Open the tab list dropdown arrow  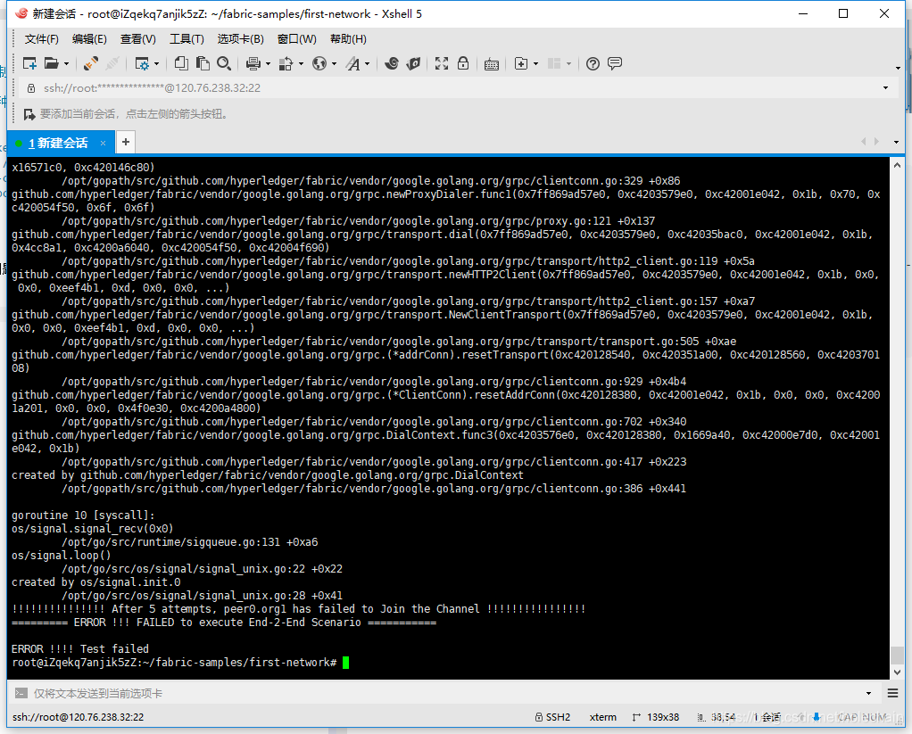click(x=896, y=142)
